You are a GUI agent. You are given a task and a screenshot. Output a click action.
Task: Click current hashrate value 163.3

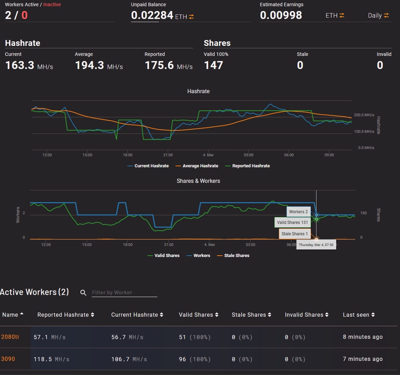[x=20, y=65]
